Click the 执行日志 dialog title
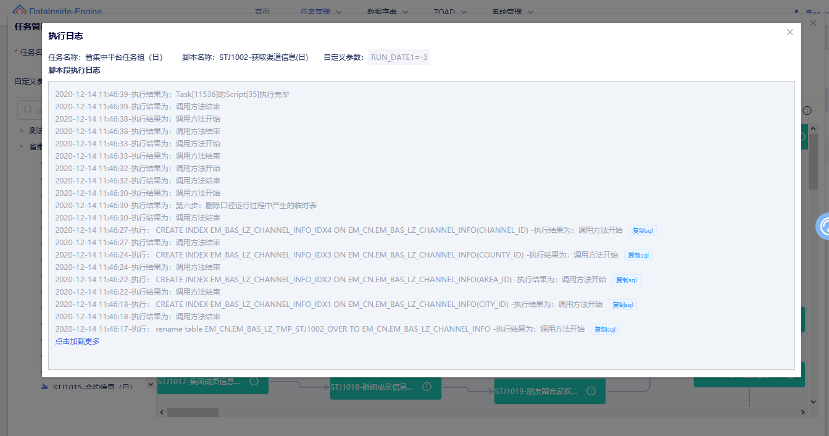This screenshot has height=436, width=829. tap(65, 36)
